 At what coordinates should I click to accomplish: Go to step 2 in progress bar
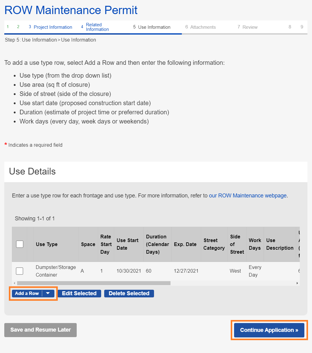18,27
